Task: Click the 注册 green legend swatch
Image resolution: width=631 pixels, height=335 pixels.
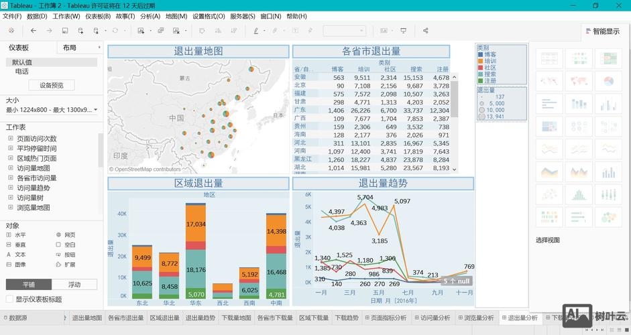Action: tap(480, 80)
